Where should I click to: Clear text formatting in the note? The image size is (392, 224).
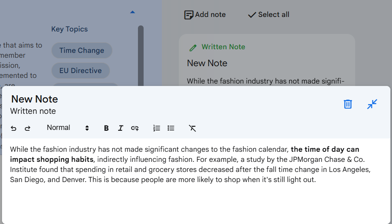tap(192, 128)
